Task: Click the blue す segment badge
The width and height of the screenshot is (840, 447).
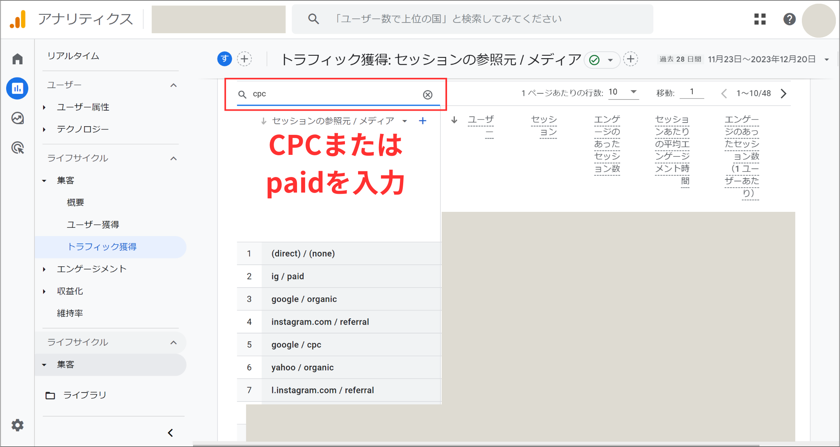Action: point(224,59)
